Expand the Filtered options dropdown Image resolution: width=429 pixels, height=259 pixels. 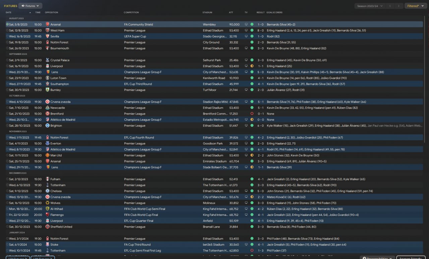coord(416,6)
